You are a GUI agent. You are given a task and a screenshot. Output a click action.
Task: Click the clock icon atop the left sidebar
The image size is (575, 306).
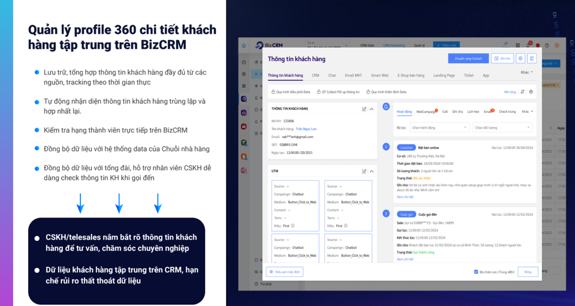coord(244,62)
